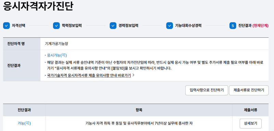Screen dimensions: 274x131
Task: Select the 기능대회수상경력 step label
Action: [x=188, y=26]
